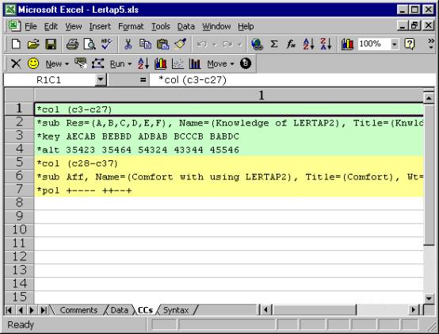The image size is (439, 334).
Task: Click the first-sheet tab scroll button
Action: pos(9,310)
